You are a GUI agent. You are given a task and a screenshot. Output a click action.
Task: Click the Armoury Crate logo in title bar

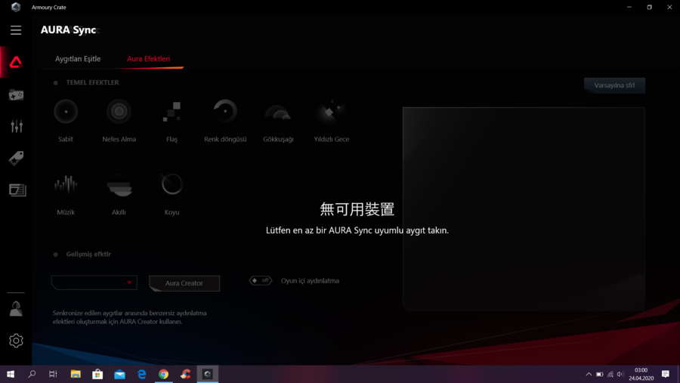click(x=16, y=7)
